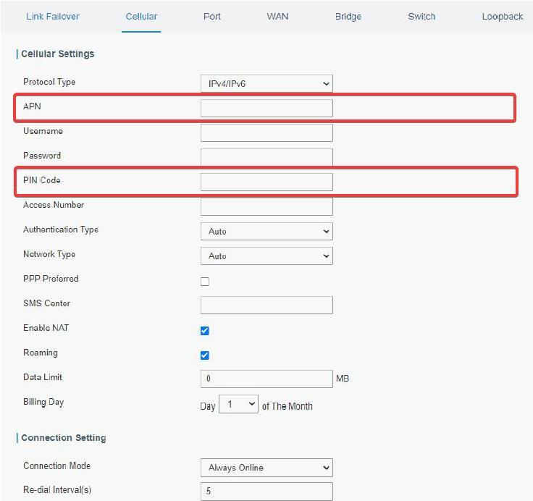This screenshot has height=501, width=533.
Task: Switch to the Link Failover tab
Action: click(53, 17)
